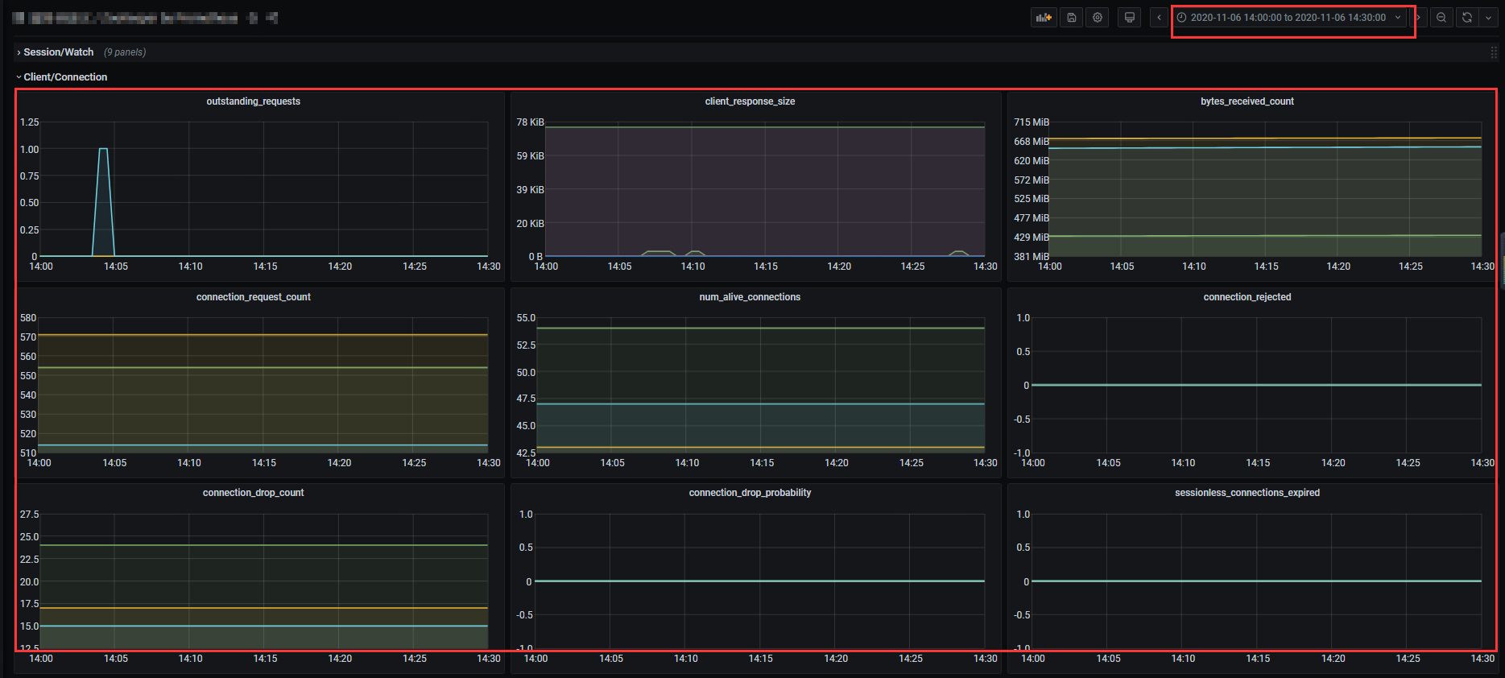Click the '(9 panels)' label
This screenshot has width=1505, height=678.
point(125,52)
